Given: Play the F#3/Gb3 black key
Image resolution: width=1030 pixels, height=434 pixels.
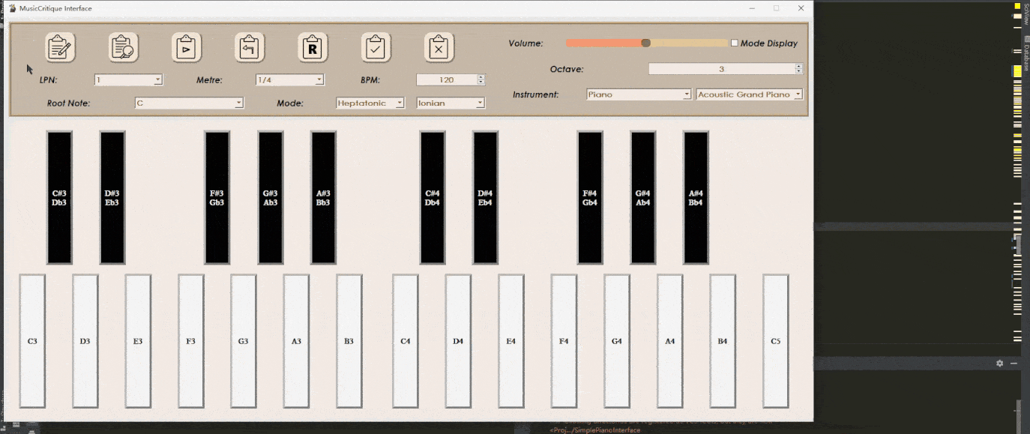Looking at the screenshot, I should [217, 198].
